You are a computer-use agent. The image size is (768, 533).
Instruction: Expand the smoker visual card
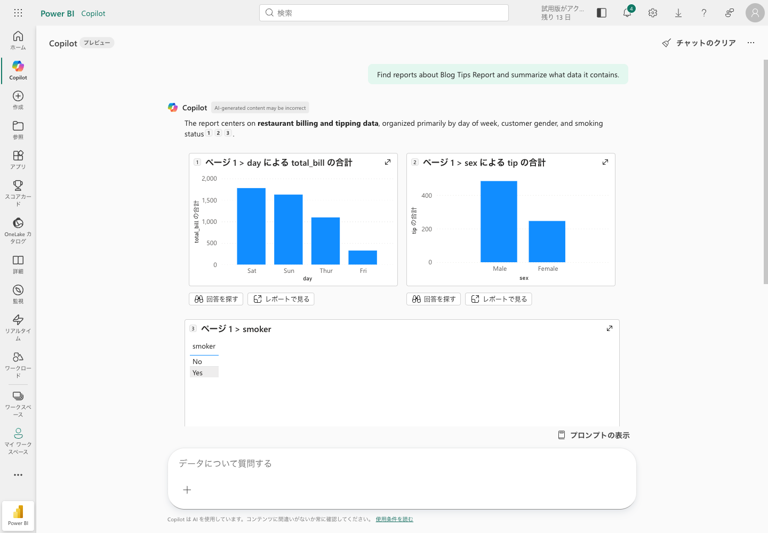point(610,328)
